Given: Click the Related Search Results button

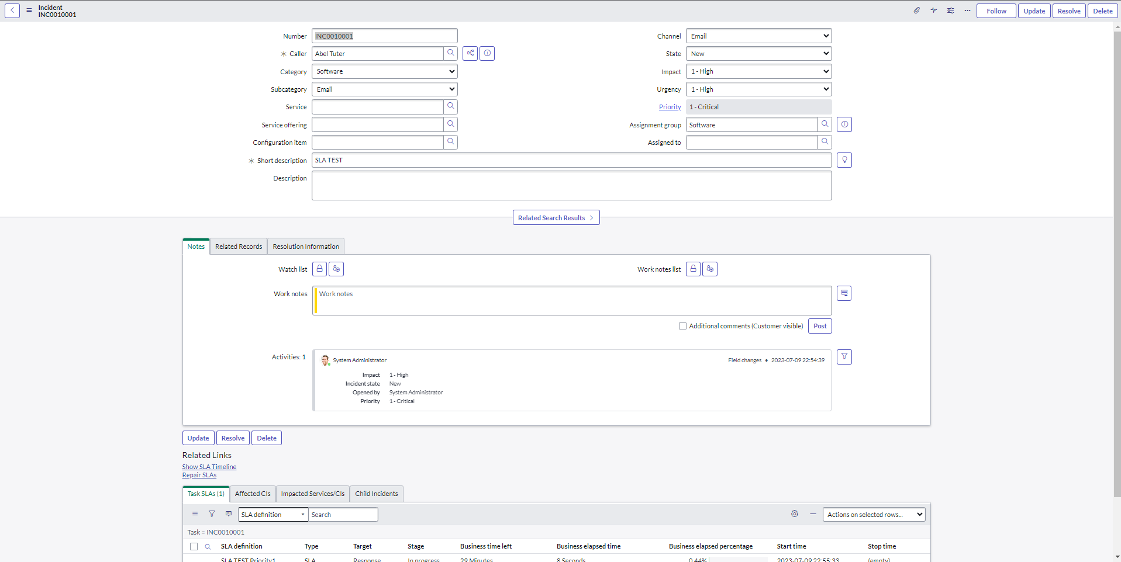Looking at the screenshot, I should coord(556,217).
